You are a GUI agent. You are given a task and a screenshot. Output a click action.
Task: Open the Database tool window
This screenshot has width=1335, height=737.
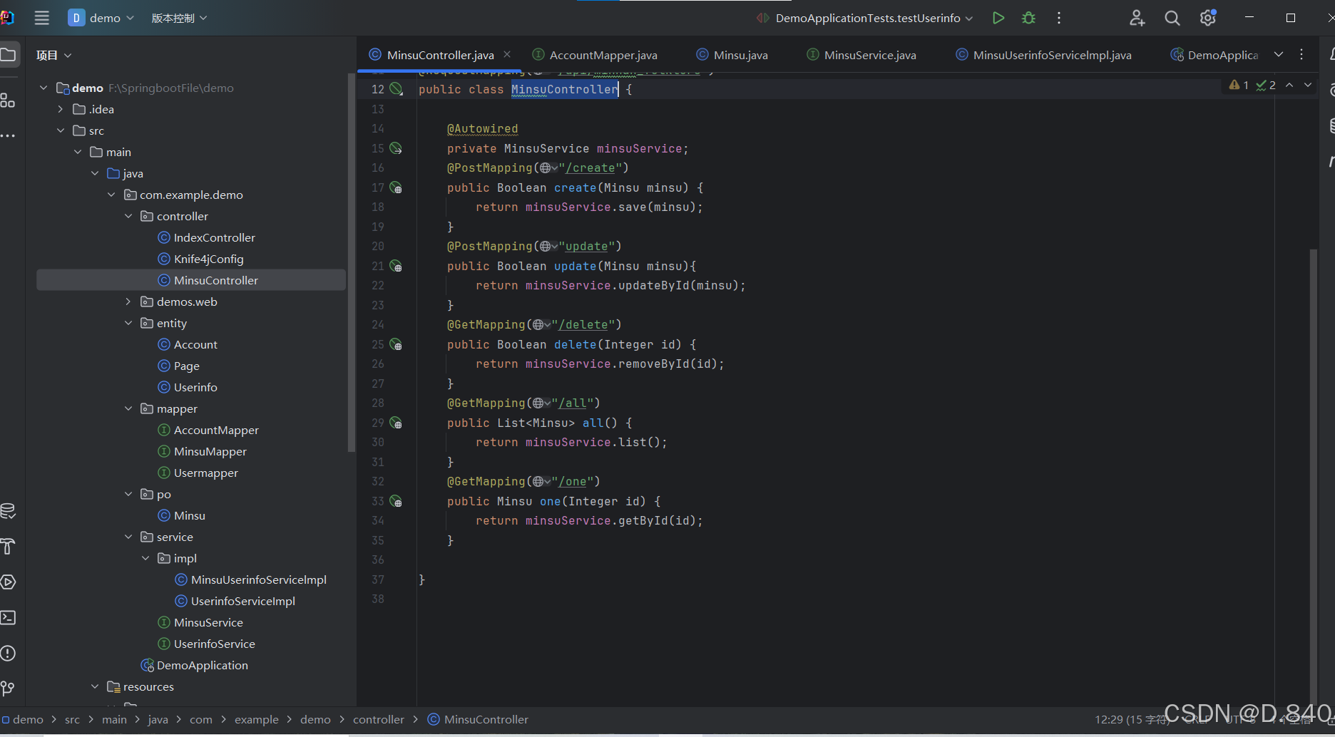(9, 510)
